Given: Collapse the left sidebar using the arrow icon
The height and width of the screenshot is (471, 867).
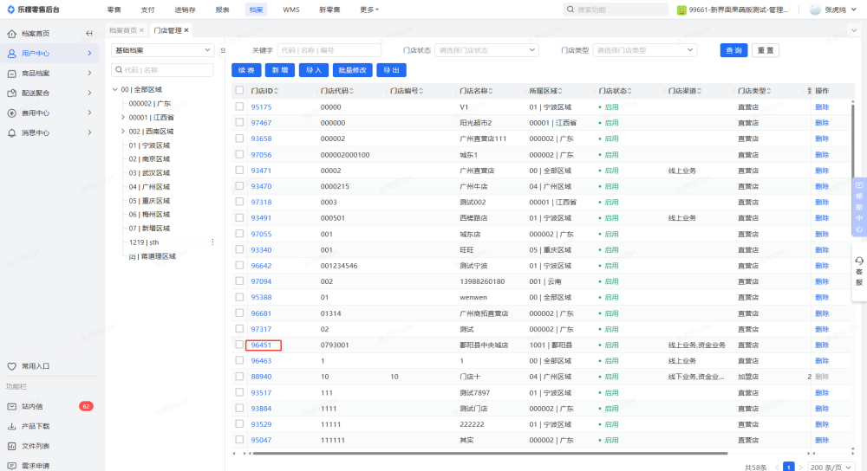Looking at the screenshot, I should tap(88, 34).
